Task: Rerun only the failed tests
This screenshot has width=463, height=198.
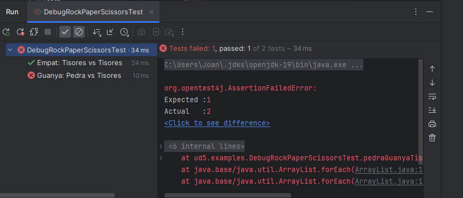Action: [x=20, y=32]
